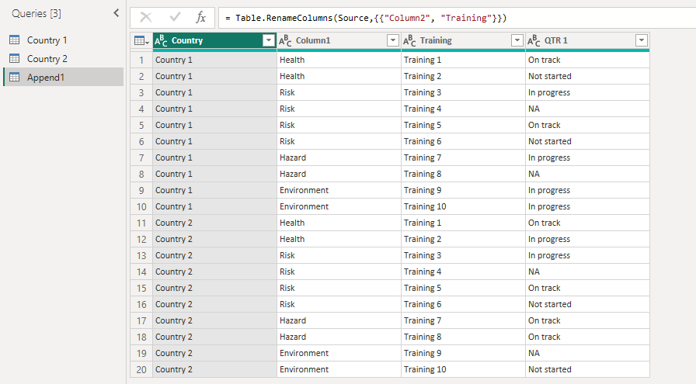Click the Training 10 cell in row 10
The image size is (696, 384).
click(x=463, y=206)
